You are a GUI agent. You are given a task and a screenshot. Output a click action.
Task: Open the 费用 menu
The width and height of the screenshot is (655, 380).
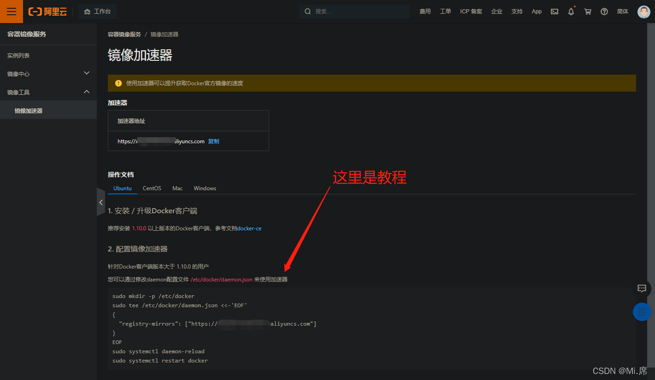coord(425,12)
